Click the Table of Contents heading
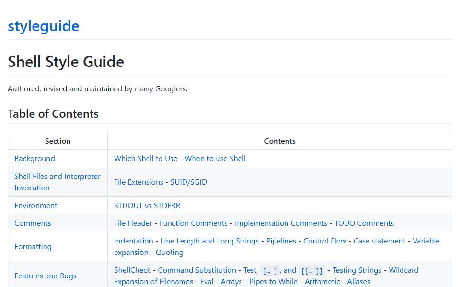 tap(53, 114)
